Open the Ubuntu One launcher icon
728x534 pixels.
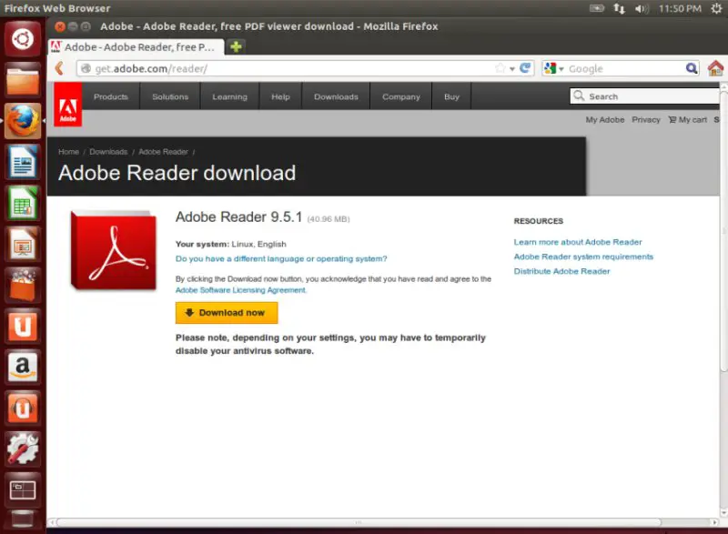(22, 326)
